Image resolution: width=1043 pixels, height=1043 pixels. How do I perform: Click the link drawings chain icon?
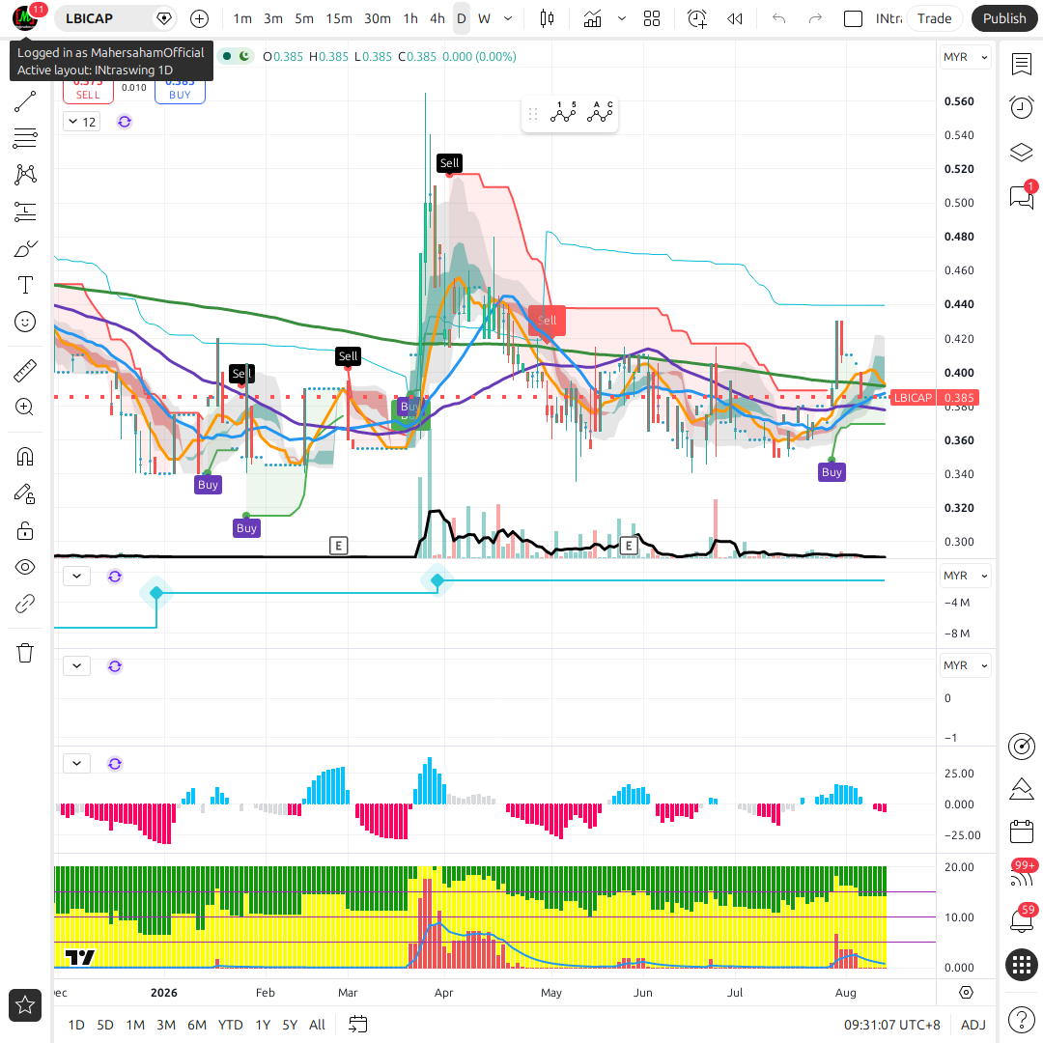click(x=25, y=604)
